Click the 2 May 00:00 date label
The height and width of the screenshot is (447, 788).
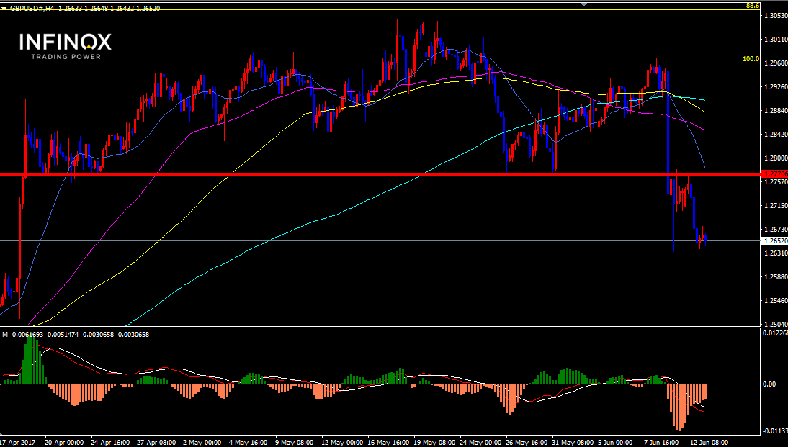click(202, 443)
